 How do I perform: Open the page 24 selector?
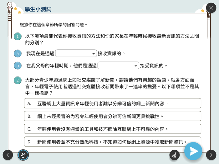click(x=23, y=155)
